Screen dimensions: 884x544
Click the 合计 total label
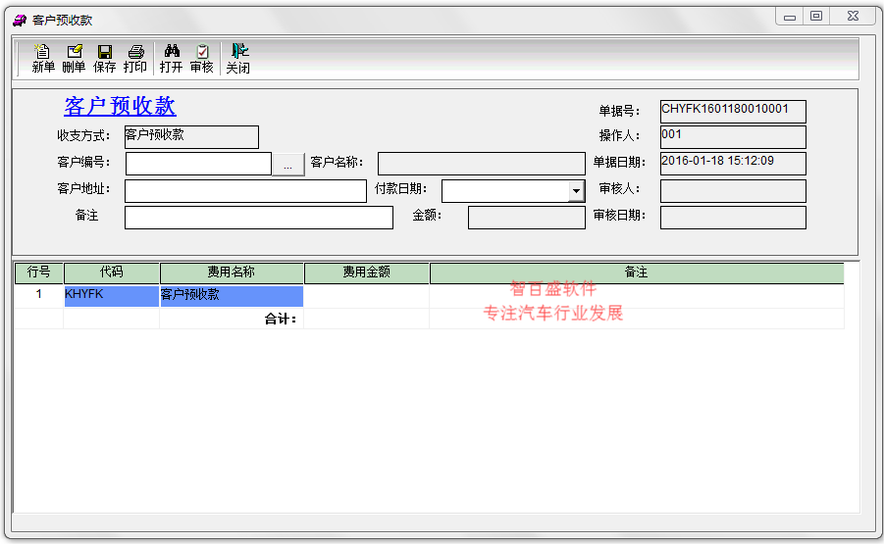coord(281,320)
